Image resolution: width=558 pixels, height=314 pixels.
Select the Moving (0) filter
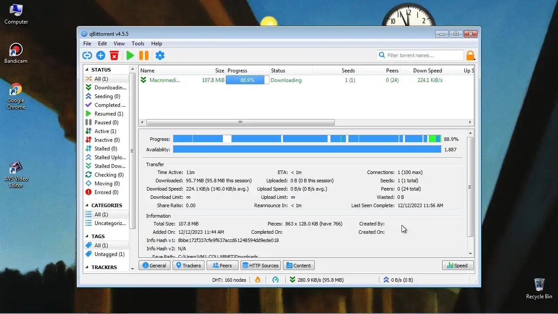[x=106, y=184]
